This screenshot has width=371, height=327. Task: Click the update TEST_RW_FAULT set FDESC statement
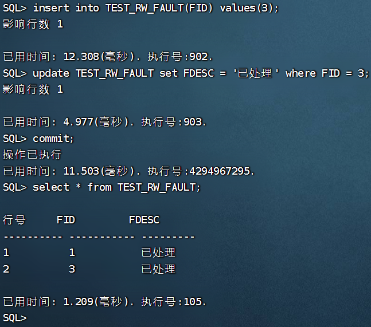click(186, 73)
